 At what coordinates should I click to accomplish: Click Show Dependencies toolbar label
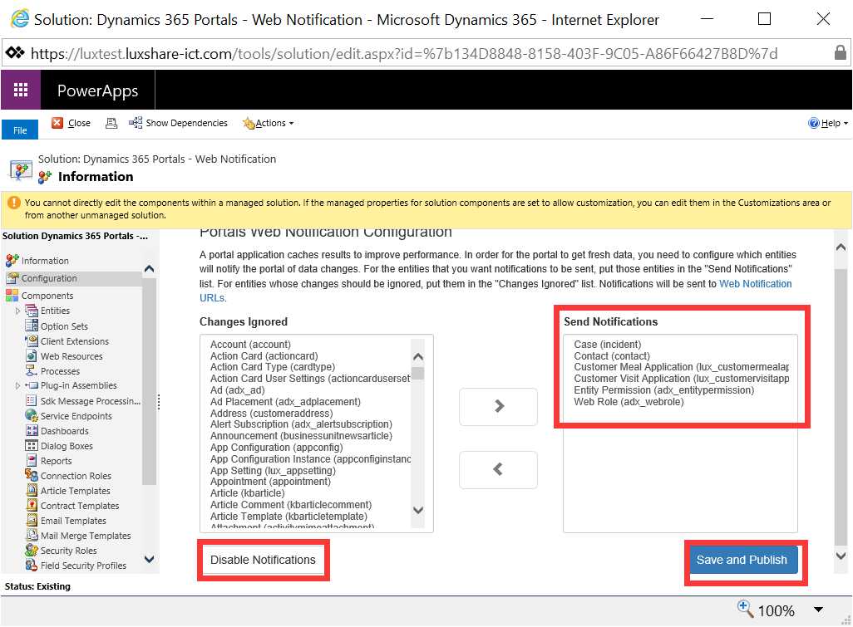pos(186,124)
